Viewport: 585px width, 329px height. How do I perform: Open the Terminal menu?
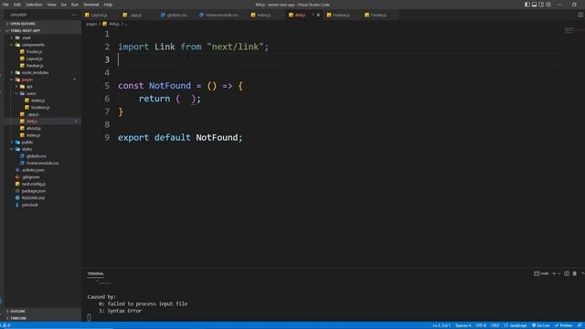pos(91,5)
